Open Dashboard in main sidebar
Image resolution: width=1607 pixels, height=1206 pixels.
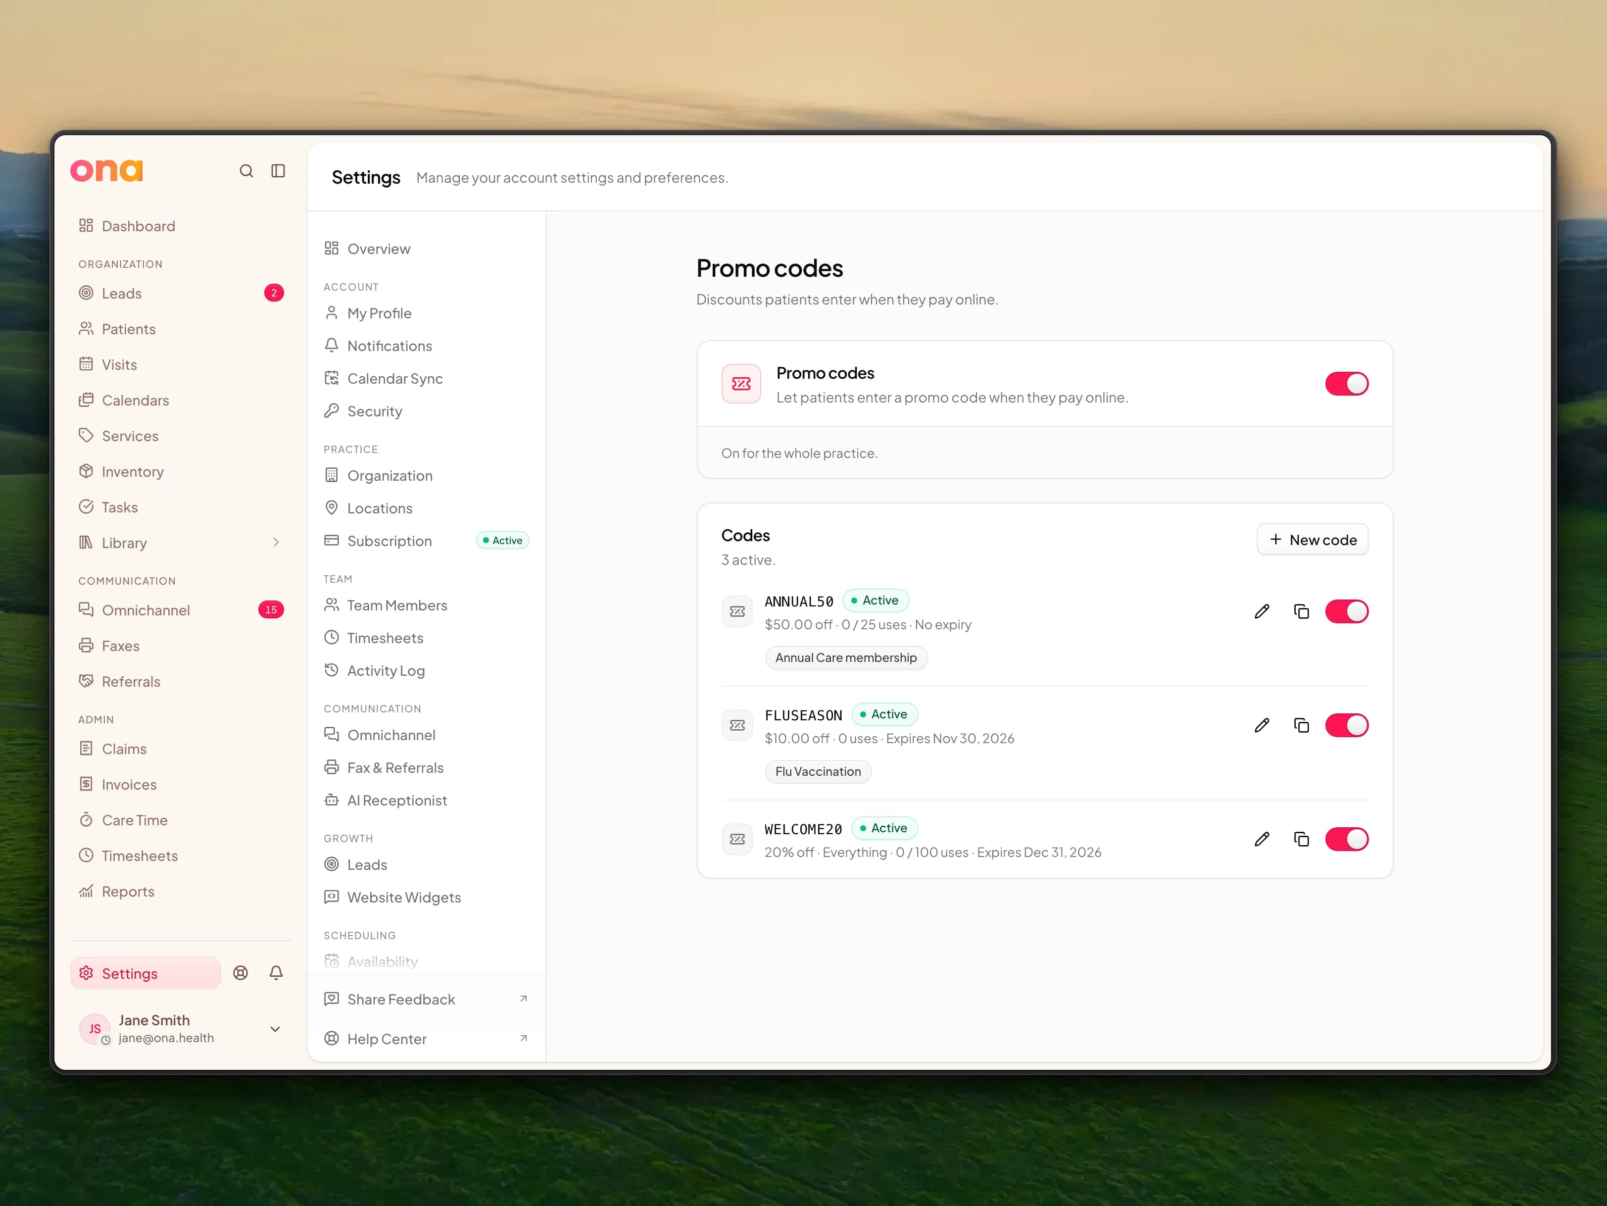coord(181,226)
